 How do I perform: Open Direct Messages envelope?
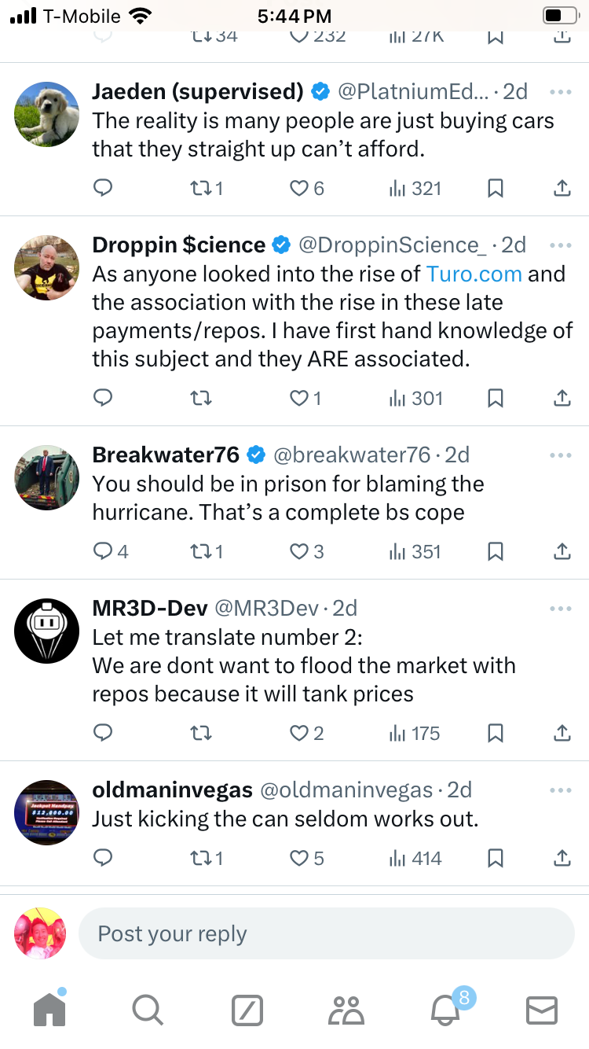tap(541, 1010)
